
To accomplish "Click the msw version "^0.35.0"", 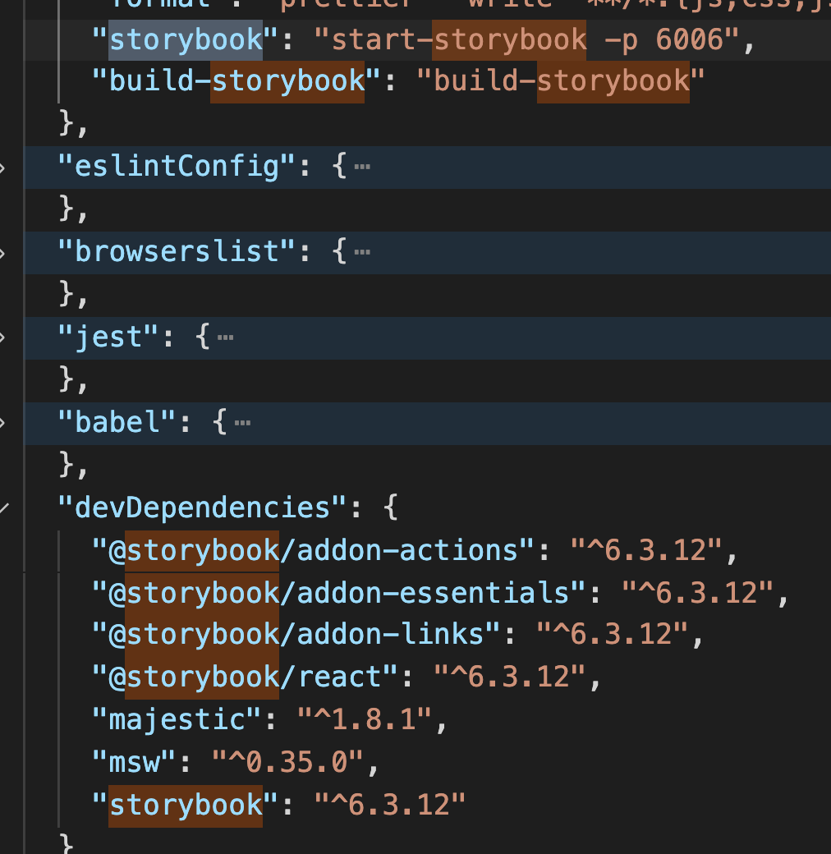I will click(x=288, y=763).
